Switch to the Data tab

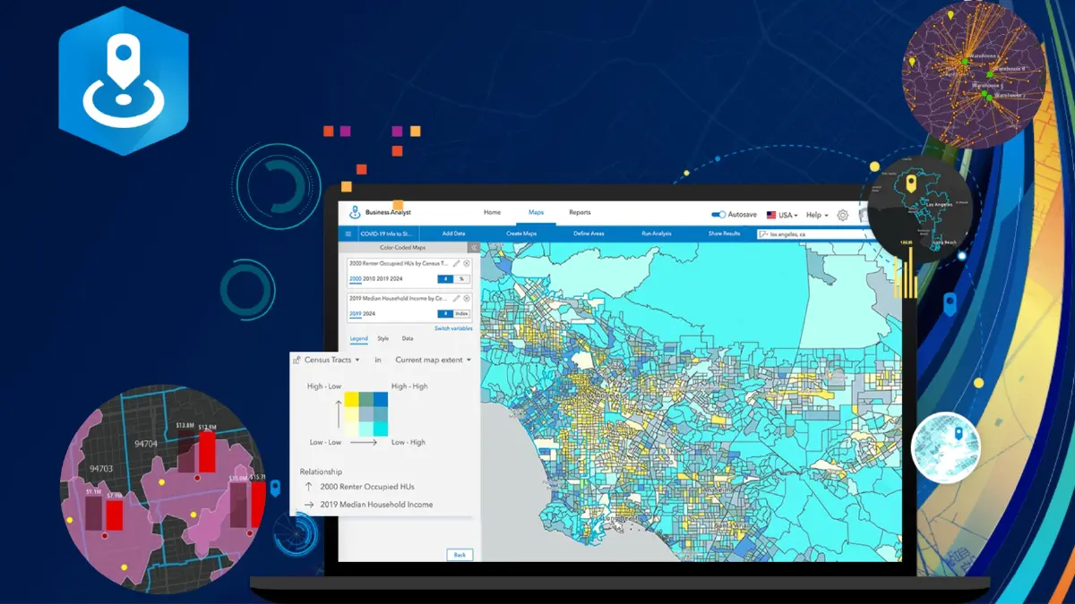click(408, 339)
